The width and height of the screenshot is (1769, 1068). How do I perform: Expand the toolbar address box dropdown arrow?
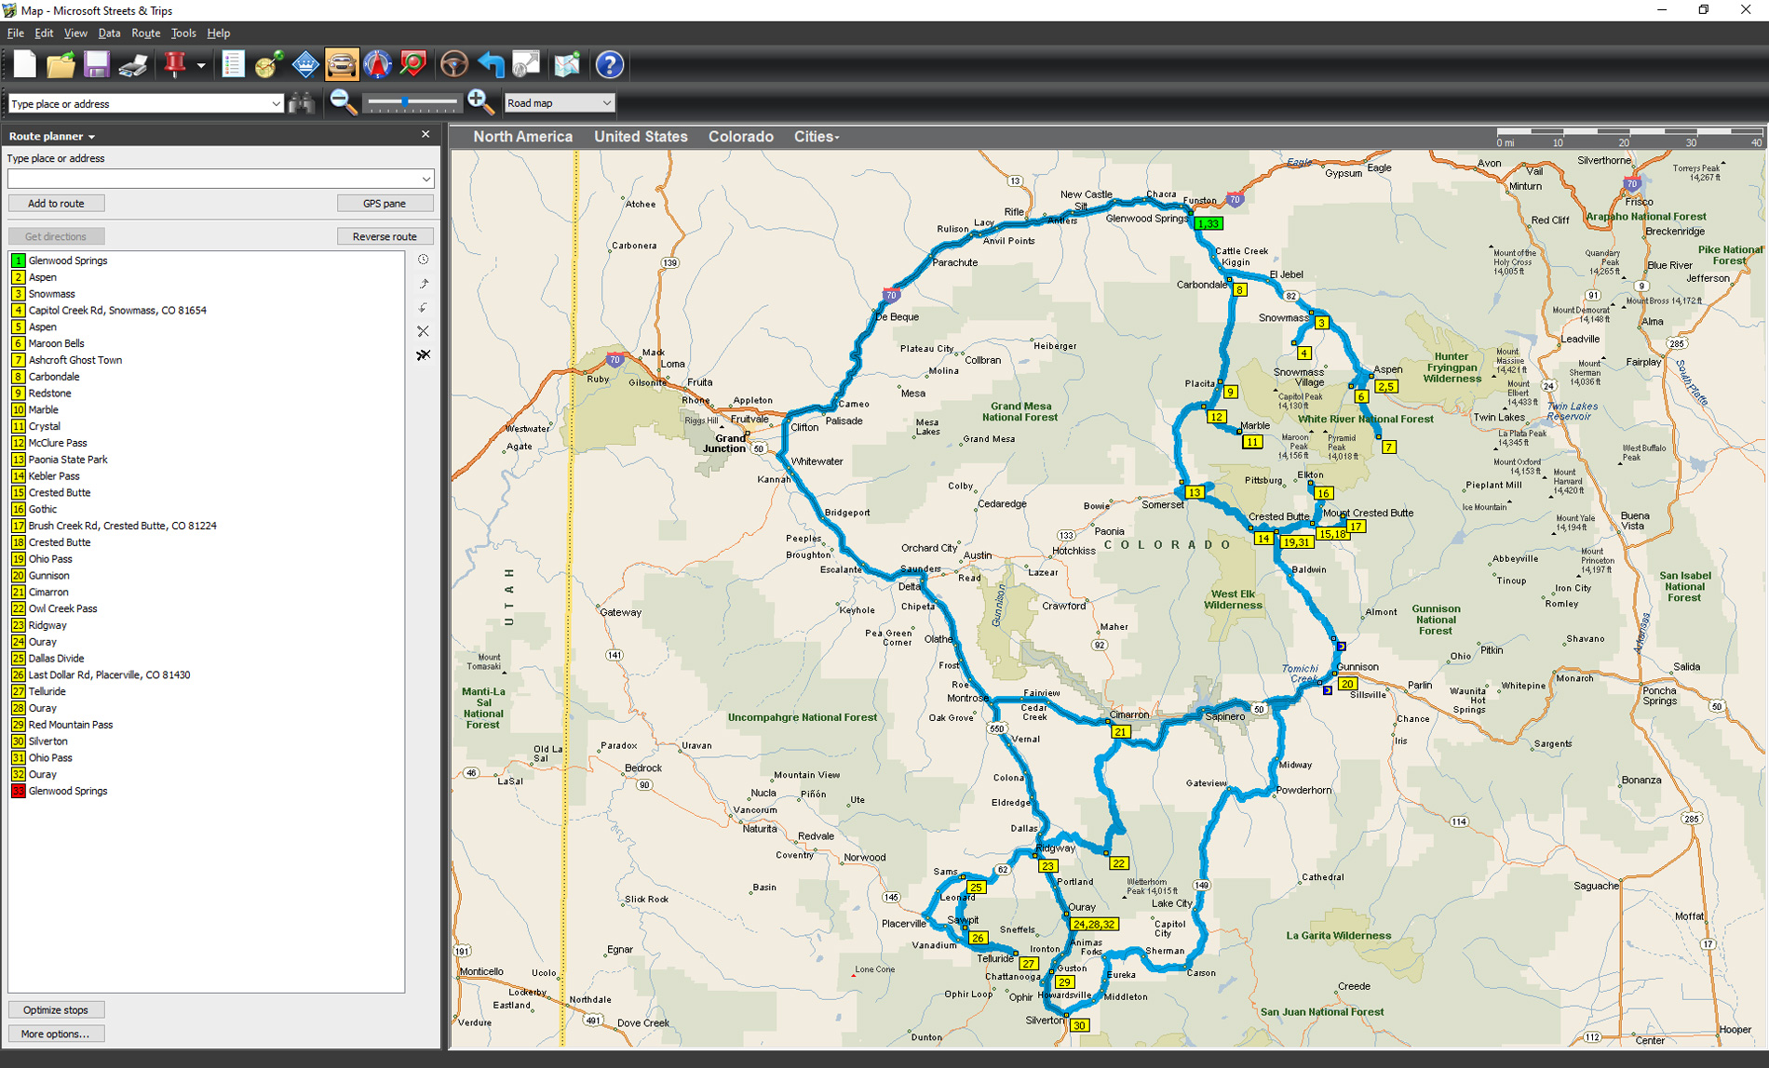tap(277, 104)
